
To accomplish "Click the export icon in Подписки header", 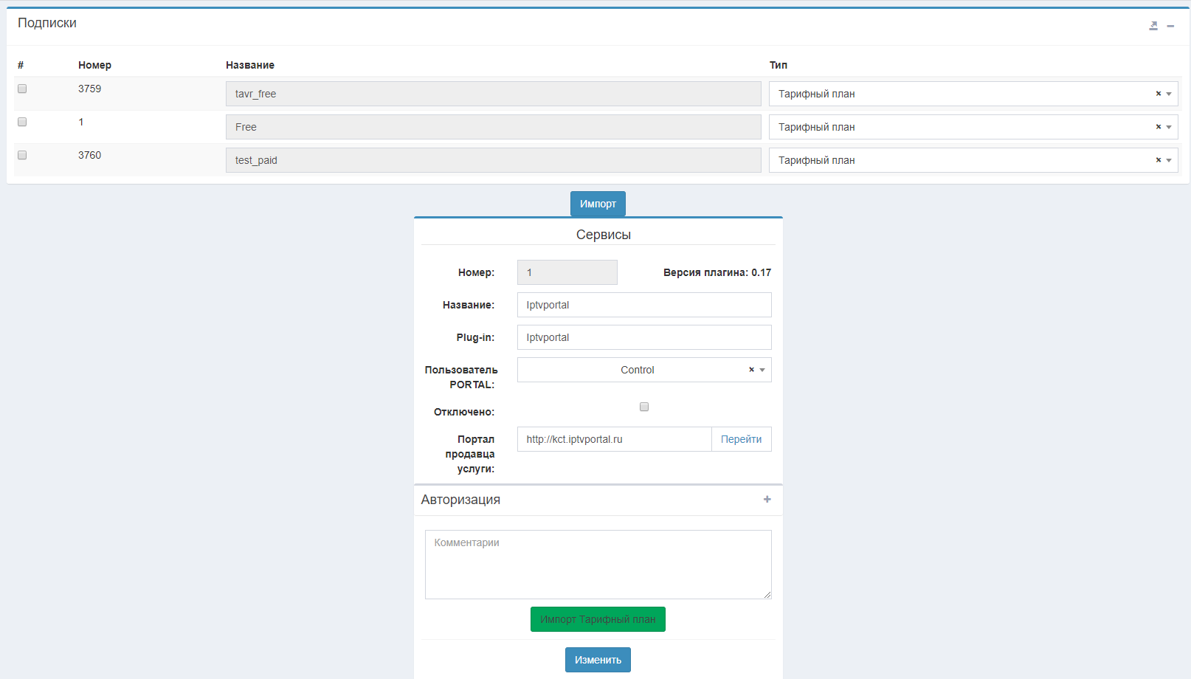I will coord(1153,26).
